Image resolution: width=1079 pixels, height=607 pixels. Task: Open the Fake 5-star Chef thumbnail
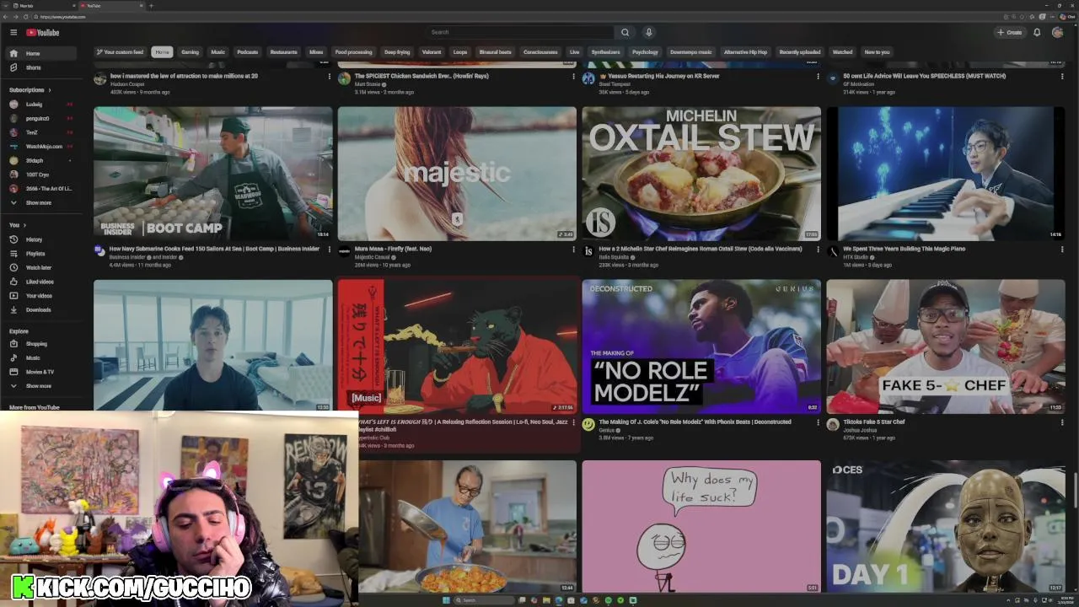click(946, 346)
